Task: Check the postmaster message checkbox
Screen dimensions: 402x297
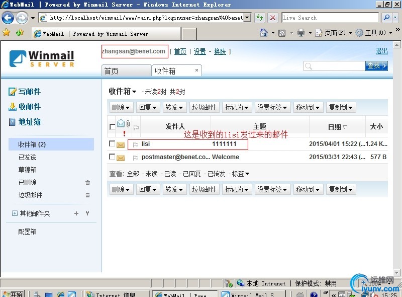Action: point(112,157)
